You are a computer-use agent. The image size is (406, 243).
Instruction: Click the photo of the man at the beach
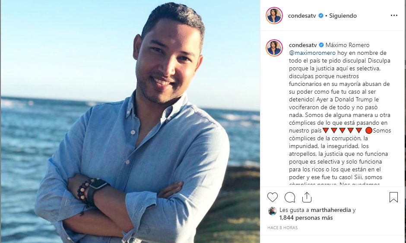pos(130,122)
